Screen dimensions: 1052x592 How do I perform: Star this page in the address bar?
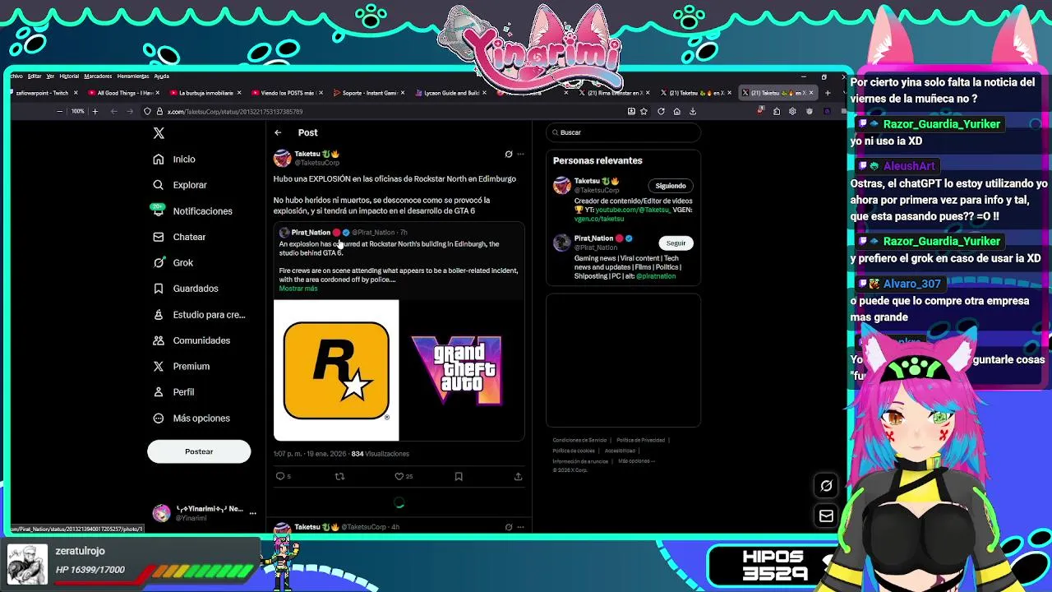pyautogui.click(x=644, y=111)
